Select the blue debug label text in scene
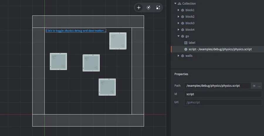Viewport: 264px width, 136px height. (x=76, y=31)
